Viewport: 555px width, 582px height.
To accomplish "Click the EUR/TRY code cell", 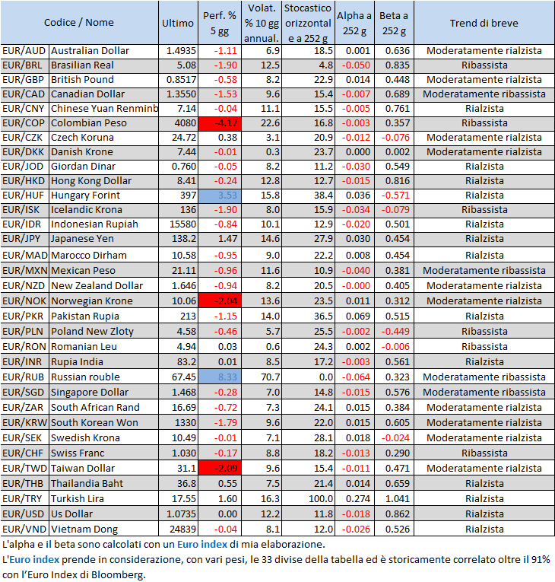I will (x=24, y=499).
